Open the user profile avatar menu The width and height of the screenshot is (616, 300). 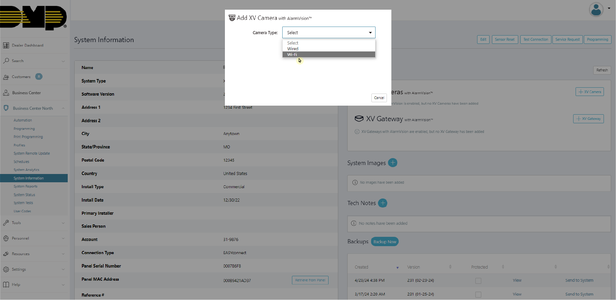pos(596,10)
